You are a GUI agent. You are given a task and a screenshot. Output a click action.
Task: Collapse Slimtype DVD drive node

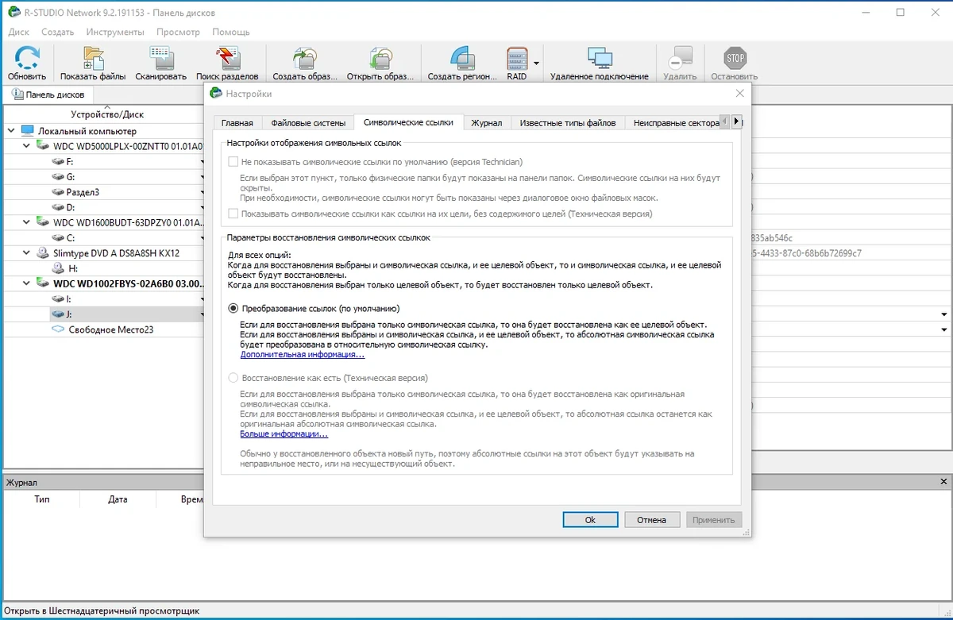pyautogui.click(x=27, y=252)
